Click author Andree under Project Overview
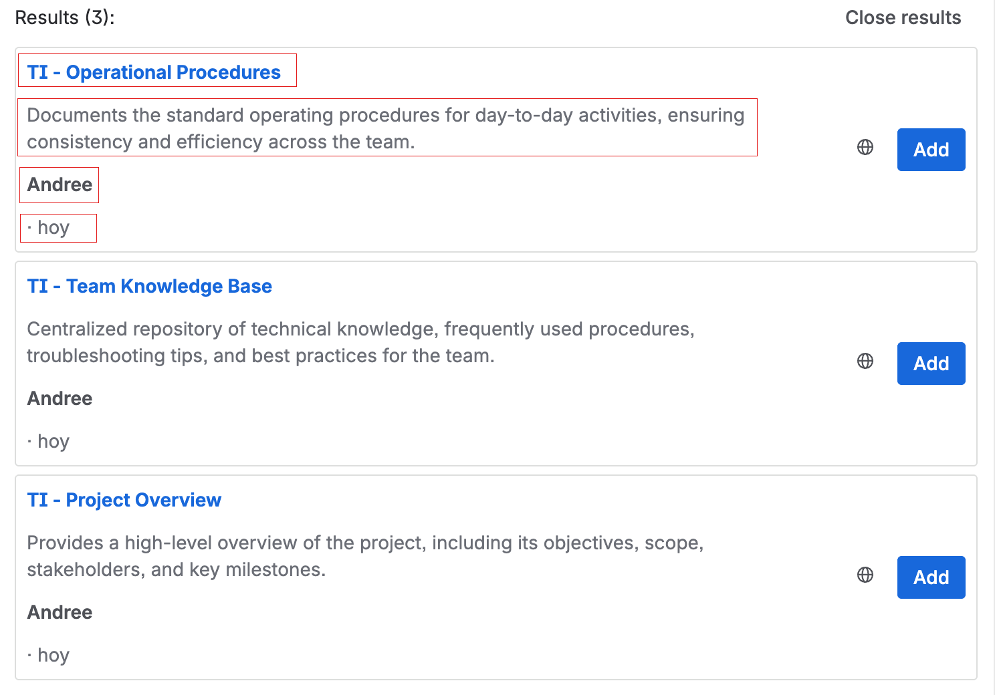995x695 pixels. pos(60,612)
